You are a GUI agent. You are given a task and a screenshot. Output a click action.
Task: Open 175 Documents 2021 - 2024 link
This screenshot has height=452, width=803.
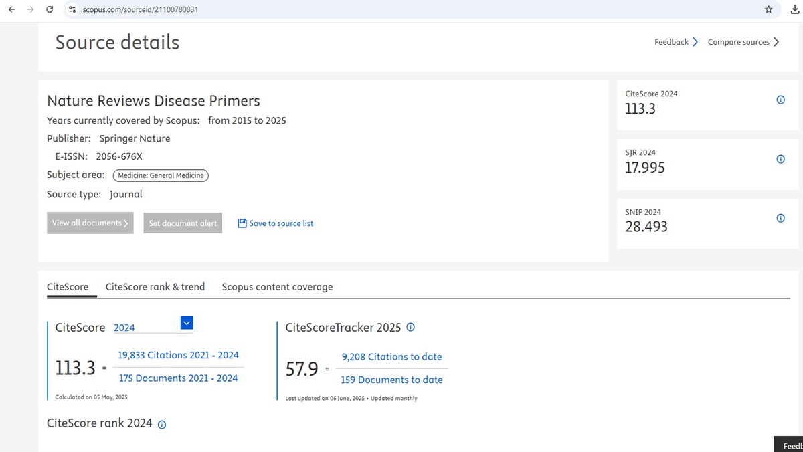(178, 378)
